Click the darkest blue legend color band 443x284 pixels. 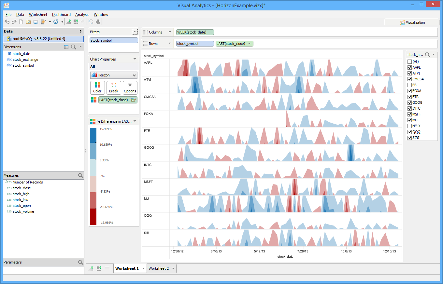pos(93,135)
